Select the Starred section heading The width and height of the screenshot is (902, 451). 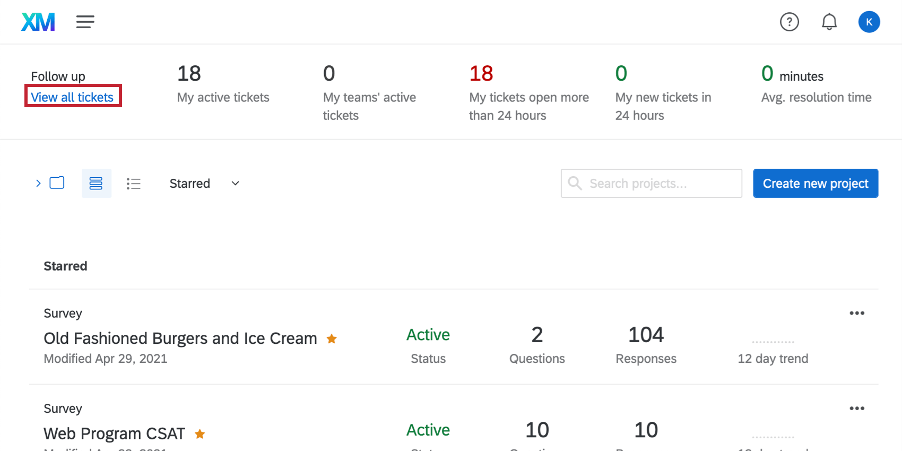click(65, 266)
